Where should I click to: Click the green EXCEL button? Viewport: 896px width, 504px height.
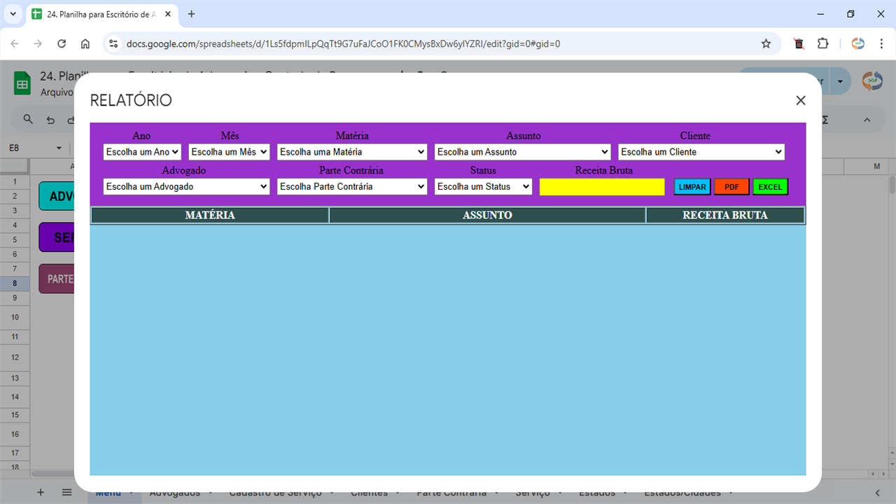click(770, 187)
